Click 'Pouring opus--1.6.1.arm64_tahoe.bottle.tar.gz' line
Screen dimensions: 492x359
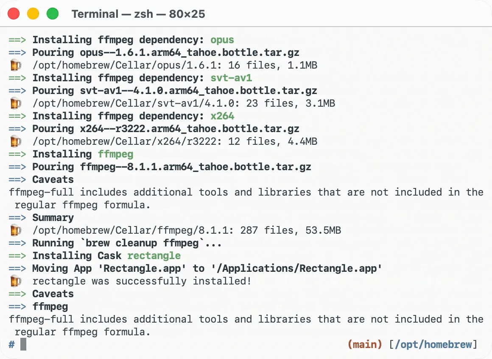(166, 52)
